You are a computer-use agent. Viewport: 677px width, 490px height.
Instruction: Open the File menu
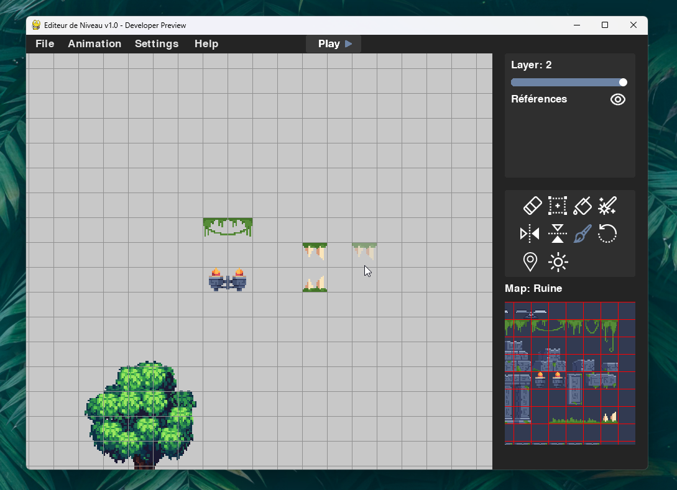click(x=45, y=43)
